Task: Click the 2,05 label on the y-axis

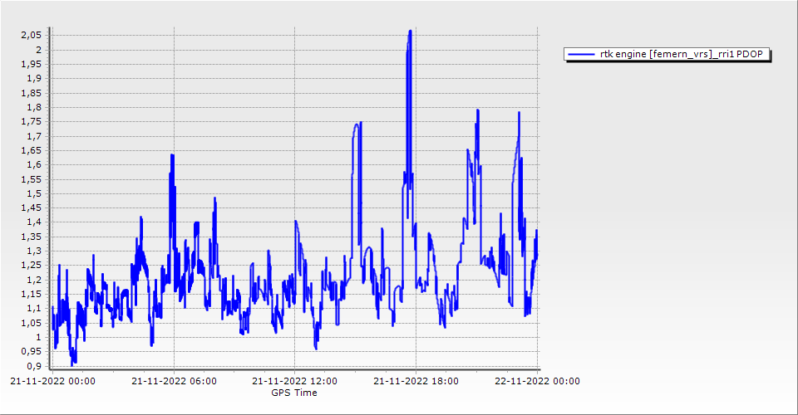Action: pos(31,36)
